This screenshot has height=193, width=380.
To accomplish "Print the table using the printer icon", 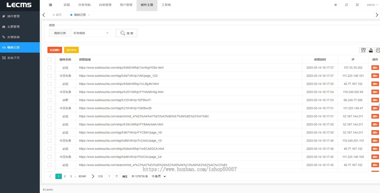I will coord(377,50).
